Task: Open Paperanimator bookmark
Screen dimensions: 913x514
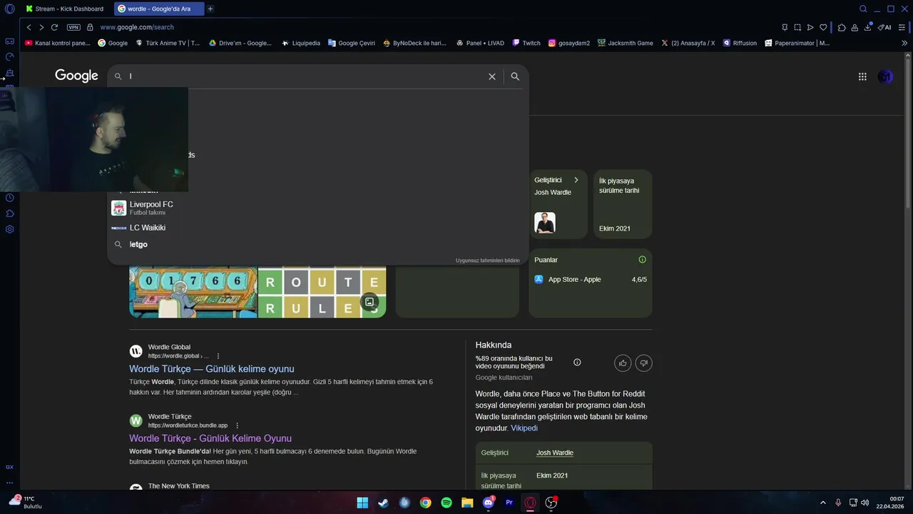Action: [x=797, y=43]
